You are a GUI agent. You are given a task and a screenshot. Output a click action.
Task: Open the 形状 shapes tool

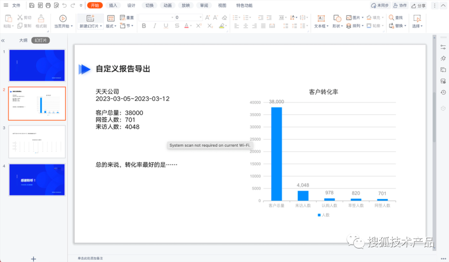point(337,19)
